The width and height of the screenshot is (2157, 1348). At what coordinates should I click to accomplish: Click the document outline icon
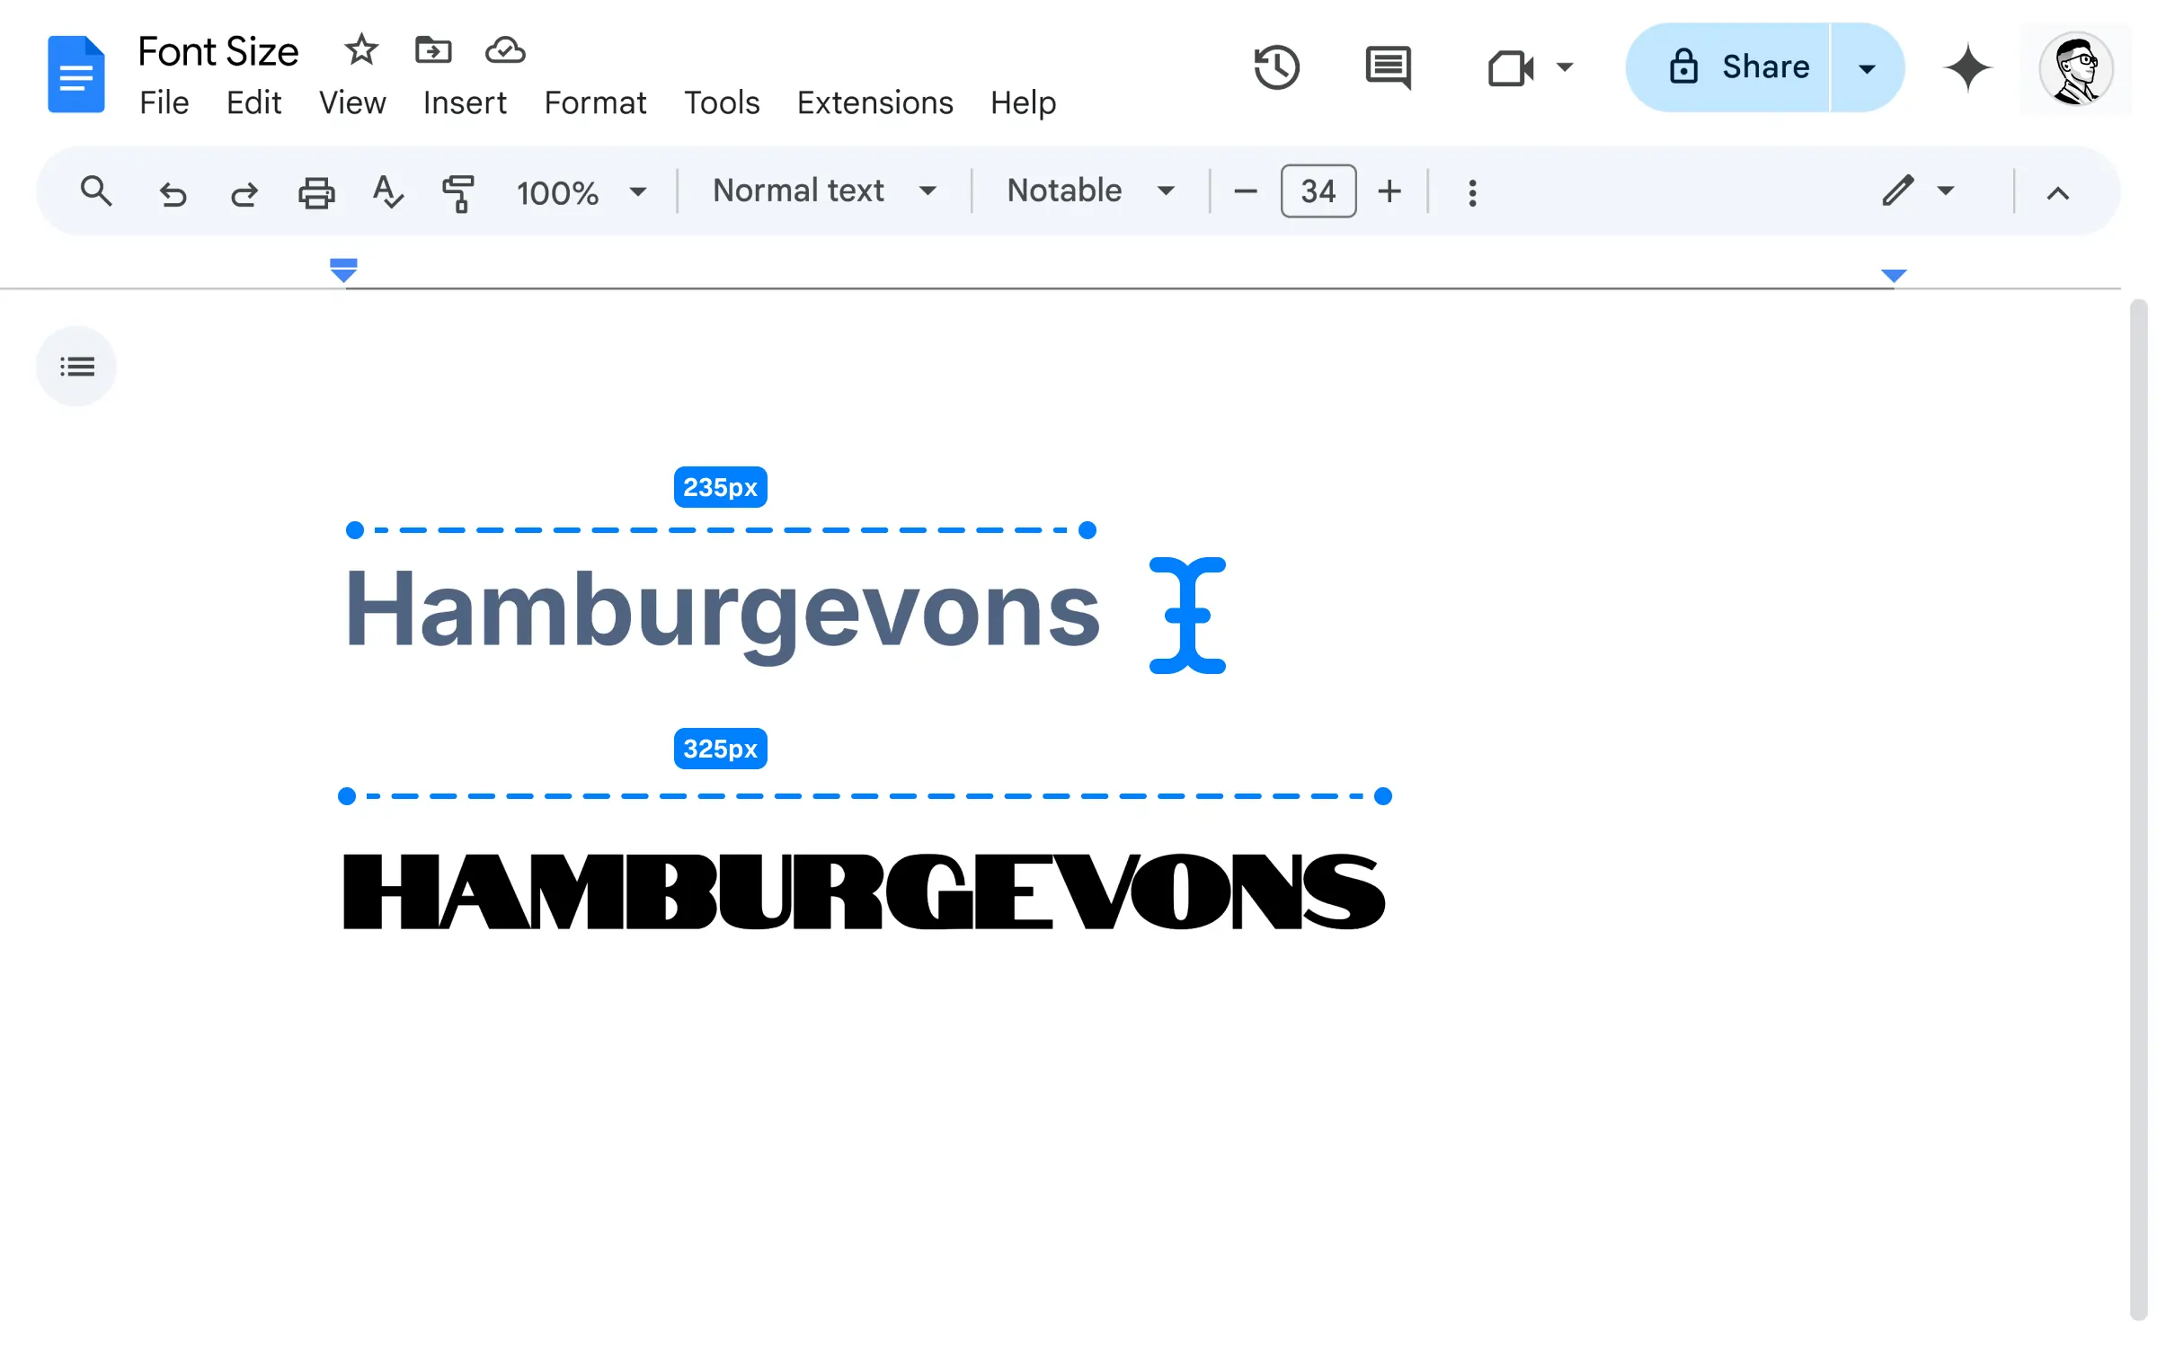[76, 367]
